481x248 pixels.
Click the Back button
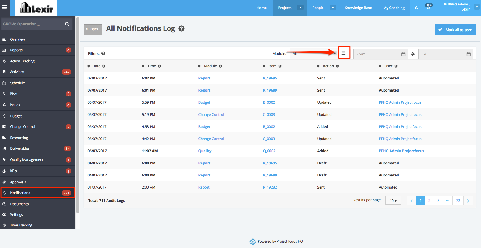coord(93,29)
